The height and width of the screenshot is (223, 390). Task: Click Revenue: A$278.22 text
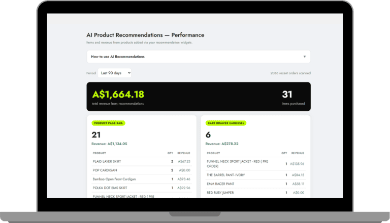(222, 144)
